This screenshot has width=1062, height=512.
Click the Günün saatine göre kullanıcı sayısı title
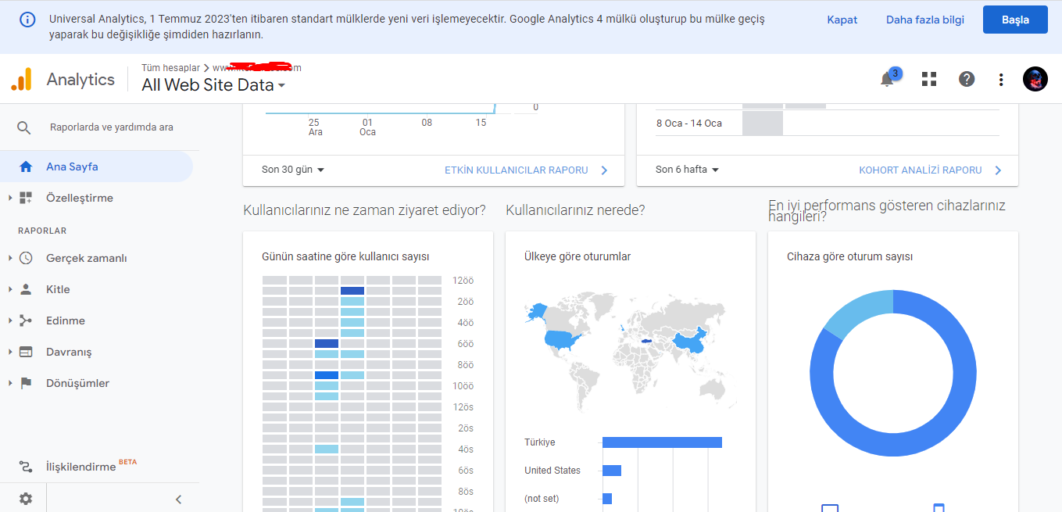click(345, 256)
